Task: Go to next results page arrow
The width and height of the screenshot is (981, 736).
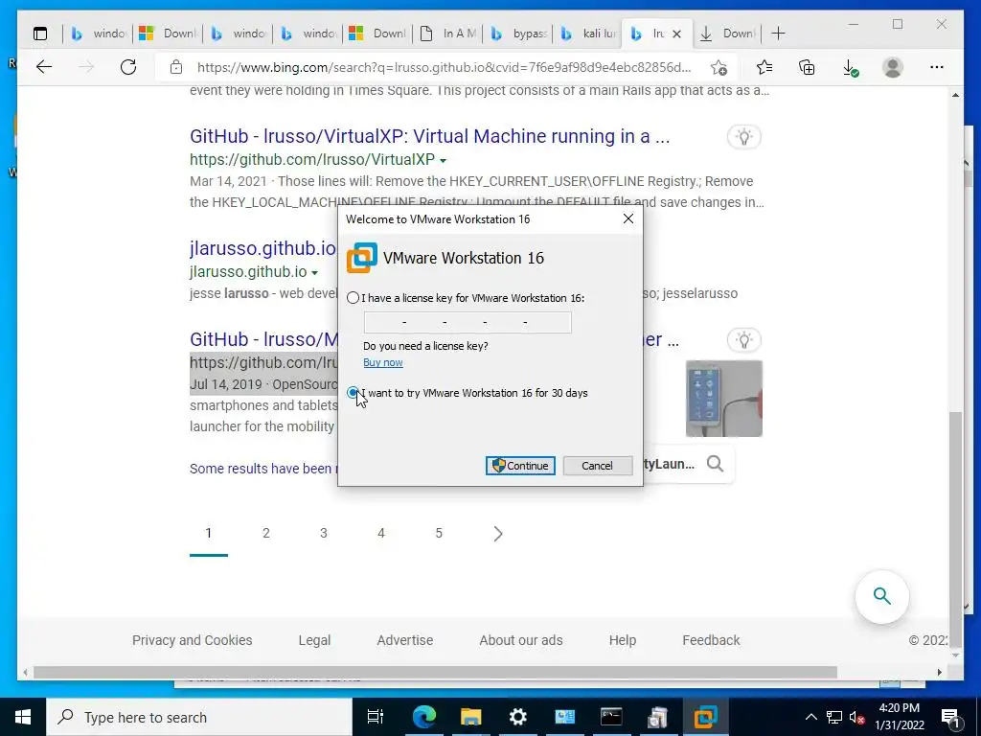Action: tap(498, 533)
